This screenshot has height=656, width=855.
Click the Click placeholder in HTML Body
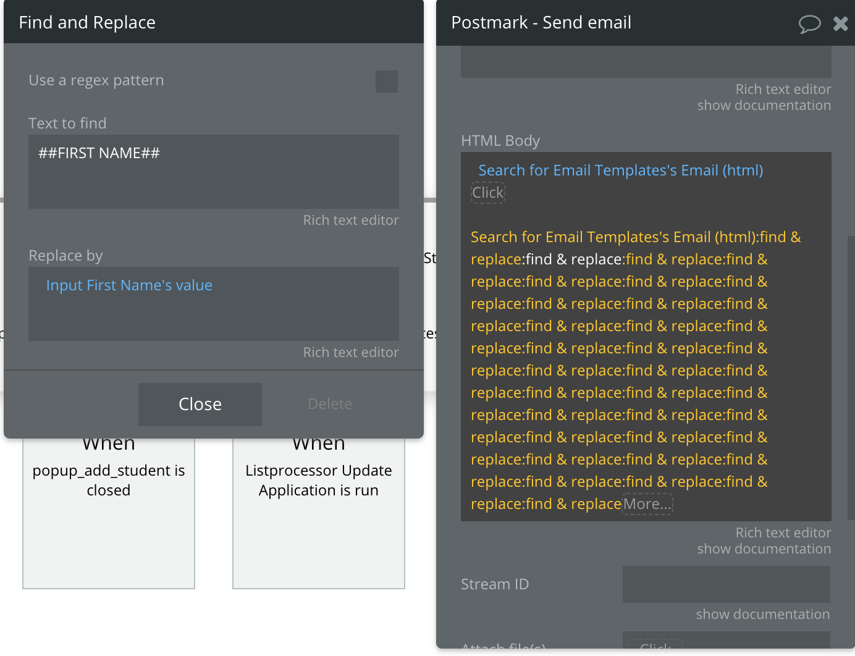pyautogui.click(x=488, y=193)
